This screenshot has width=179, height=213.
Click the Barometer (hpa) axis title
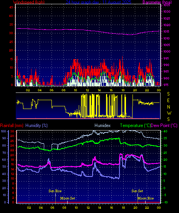tap(157, 2)
